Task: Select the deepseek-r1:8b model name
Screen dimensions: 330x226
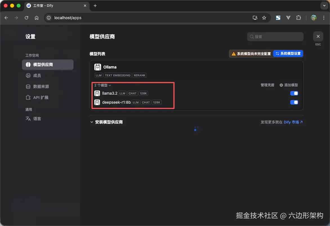Action: 116,102
